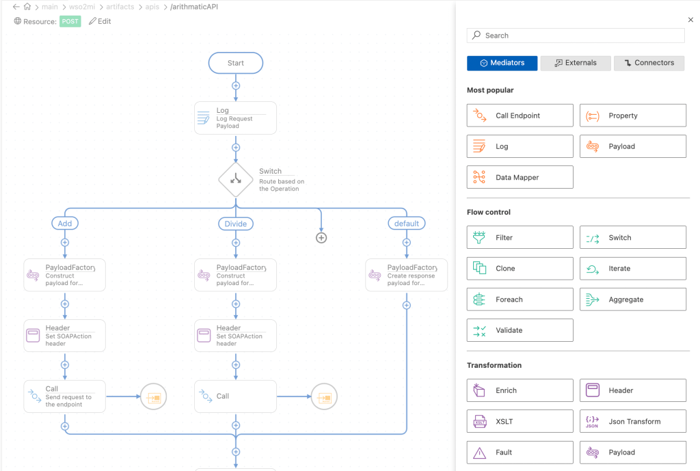The height and width of the screenshot is (471, 700).
Task: Click the endpoint icon next to Add branch Call
Action: (x=154, y=396)
